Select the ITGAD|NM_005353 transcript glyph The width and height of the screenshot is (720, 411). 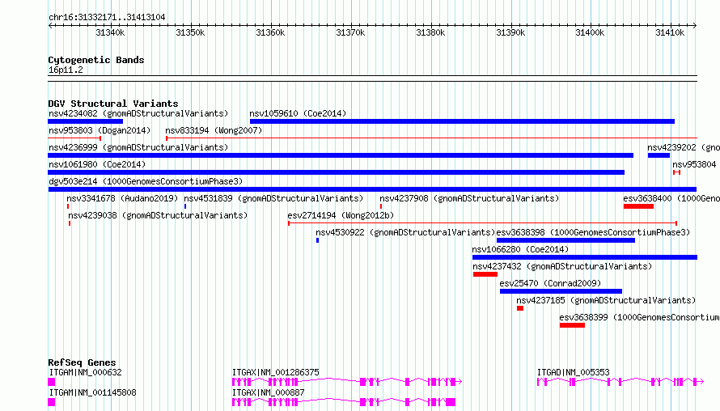(x=620, y=382)
